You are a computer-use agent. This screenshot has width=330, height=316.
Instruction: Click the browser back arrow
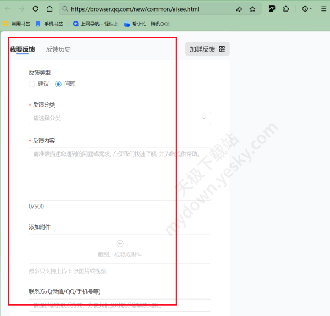(x=8, y=9)
